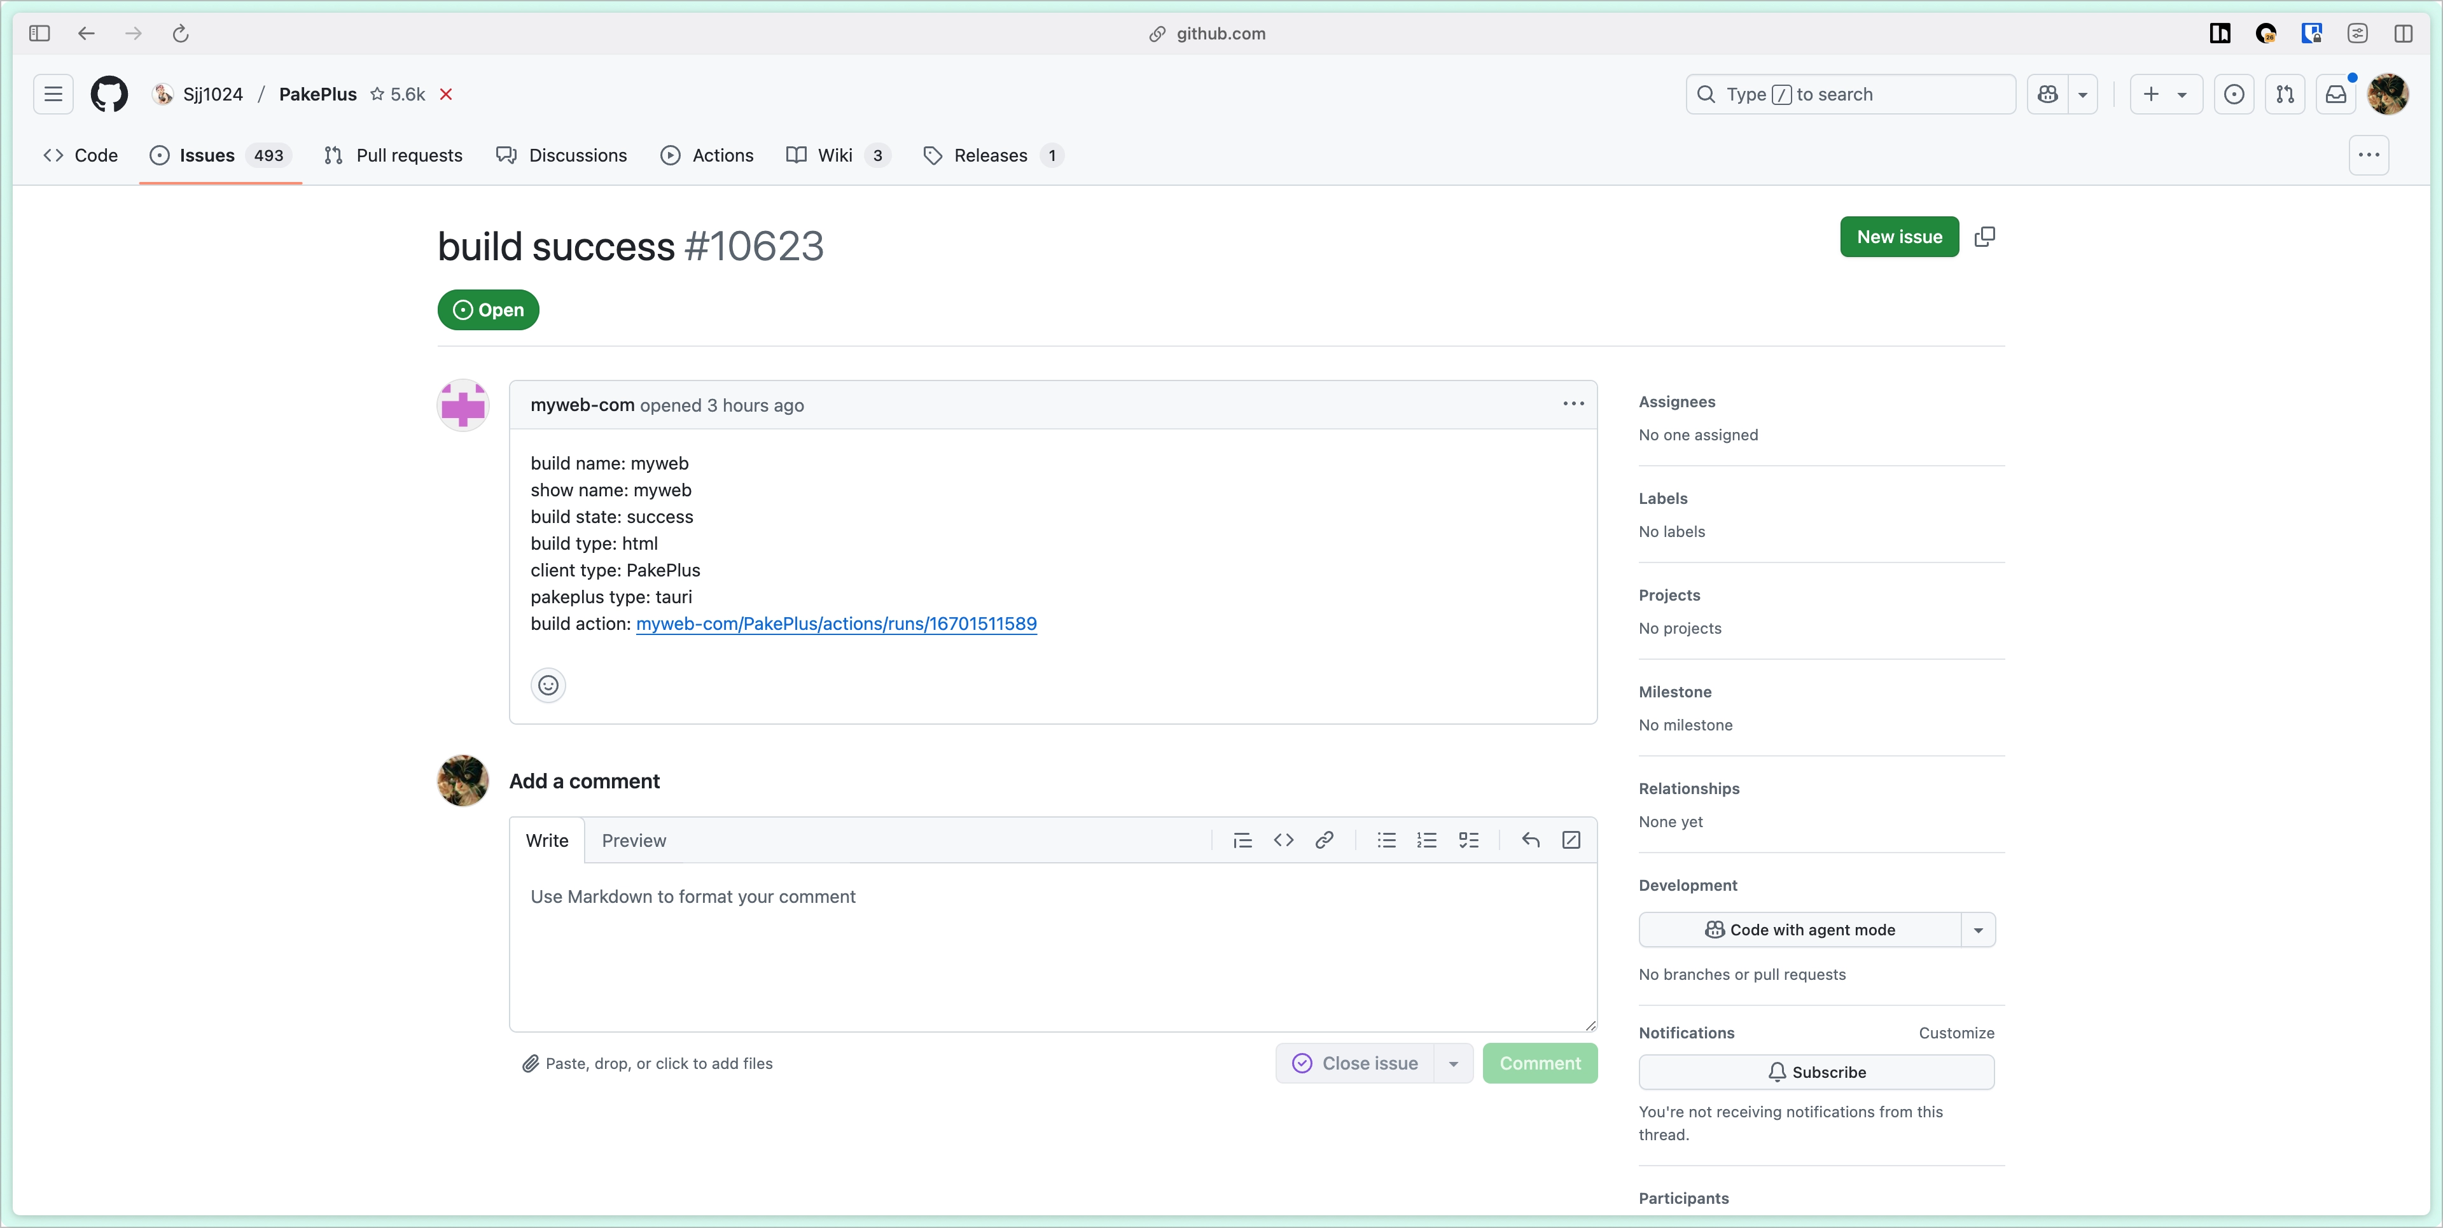
Task: Go to GitHub homepage via logo
Action: click(109, 94)
